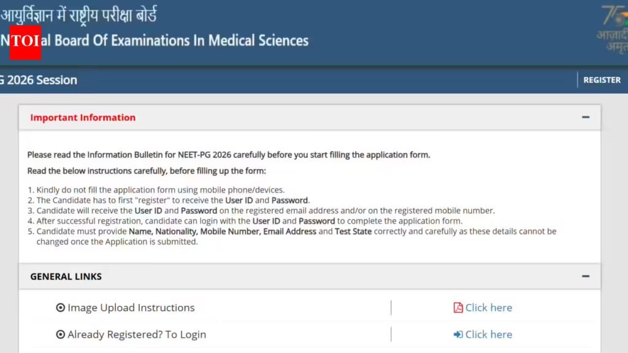Click instruction about User ID and Password registration
The width and height of the screenshot is (628, 353).
point(173,200)
